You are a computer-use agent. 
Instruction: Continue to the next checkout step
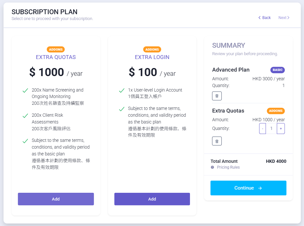[248, 188]
